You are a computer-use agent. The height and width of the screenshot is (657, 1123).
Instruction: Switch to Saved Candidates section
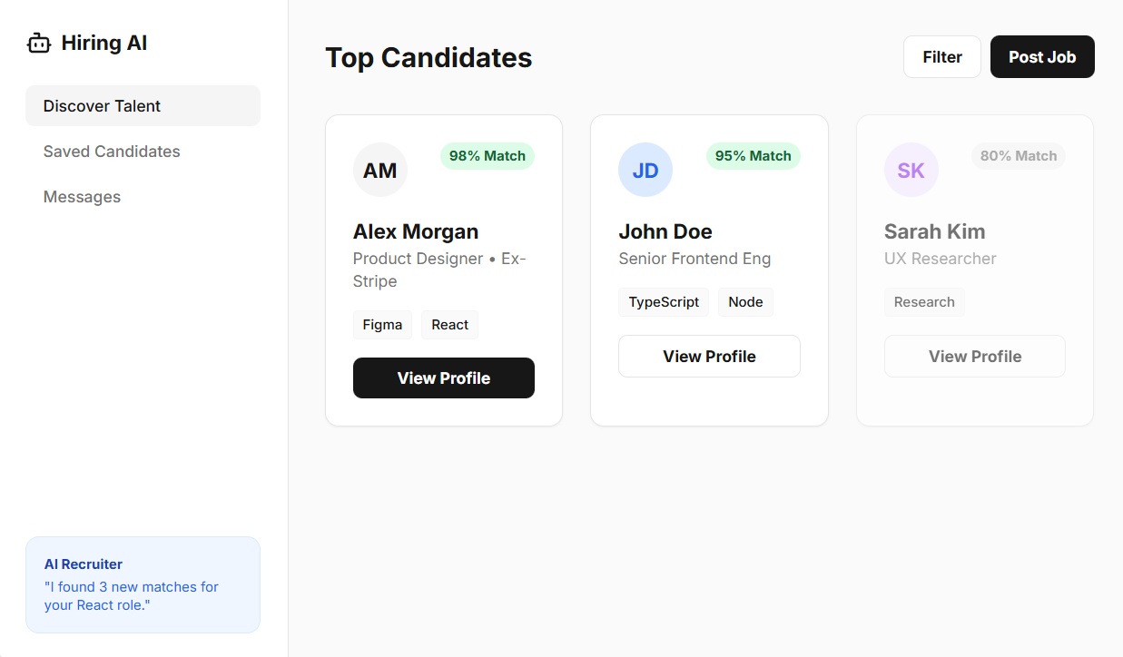pos(112,151)
